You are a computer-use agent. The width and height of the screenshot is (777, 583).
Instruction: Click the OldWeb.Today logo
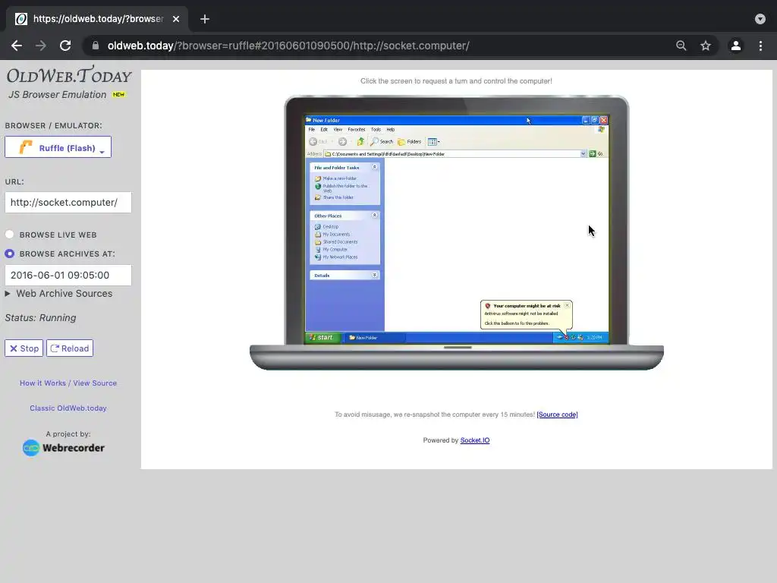tap(69, 75)
